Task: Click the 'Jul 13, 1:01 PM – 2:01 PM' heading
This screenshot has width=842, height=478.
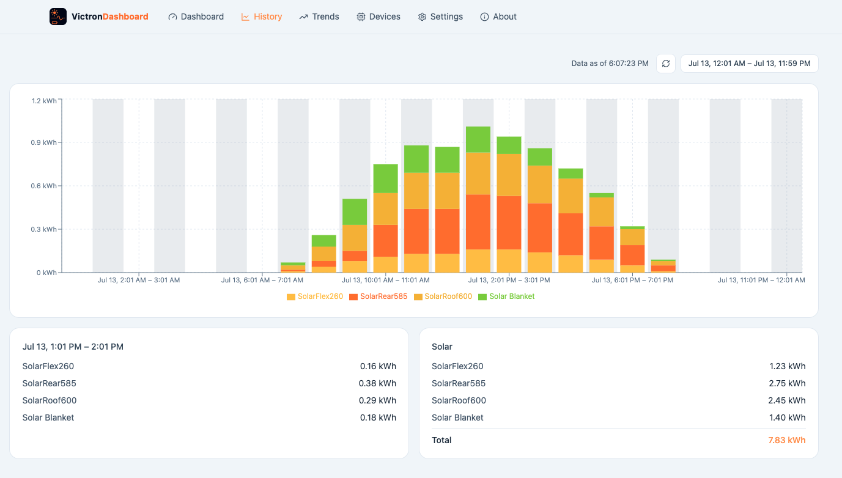Action: point(73,347)
